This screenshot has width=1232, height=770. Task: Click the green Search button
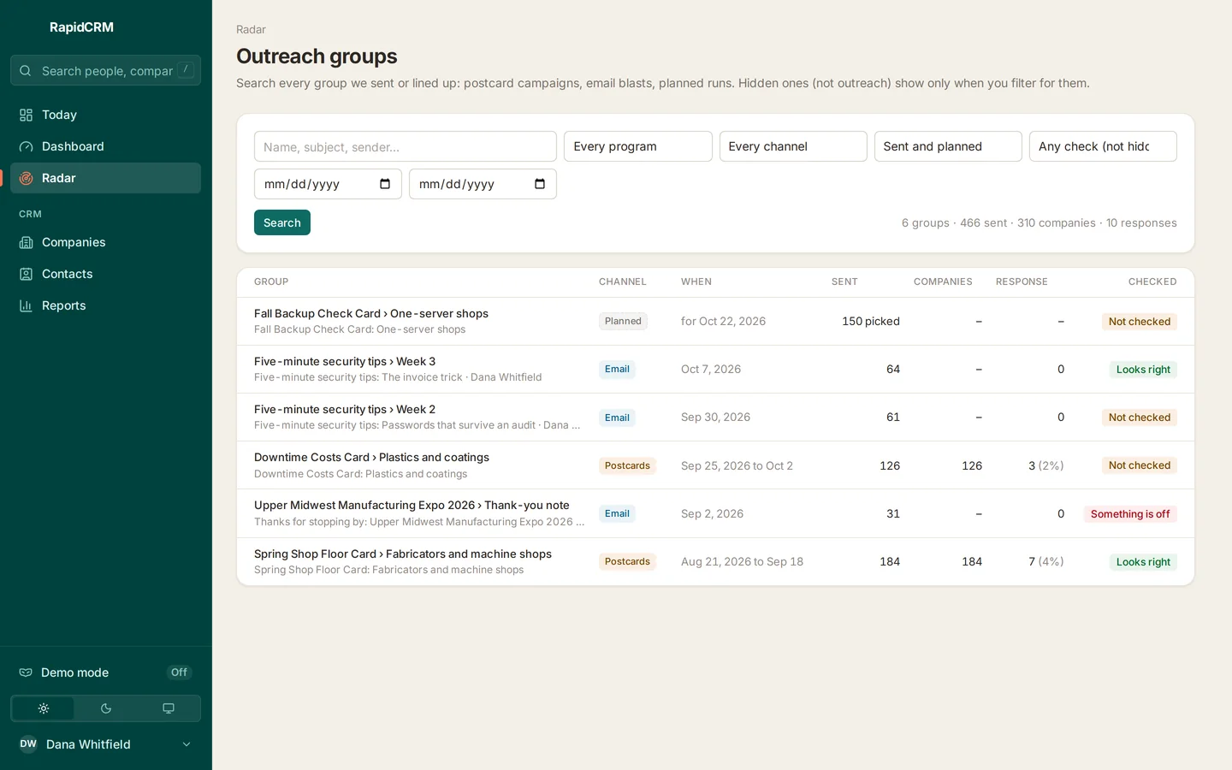pos(282,222)
